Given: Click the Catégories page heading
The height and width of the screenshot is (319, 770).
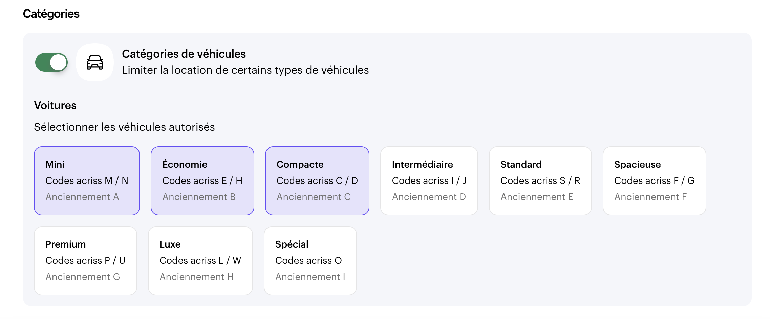Looking at the screenshot, I should 51,14.
